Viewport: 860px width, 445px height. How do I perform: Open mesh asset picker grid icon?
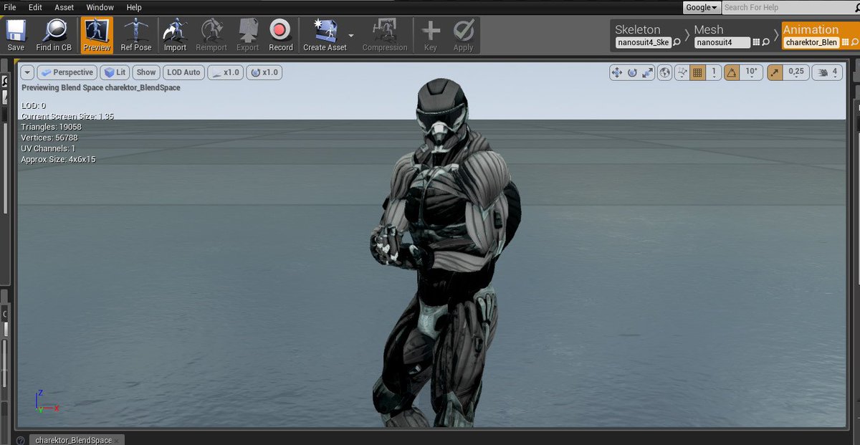pos(756,43)
